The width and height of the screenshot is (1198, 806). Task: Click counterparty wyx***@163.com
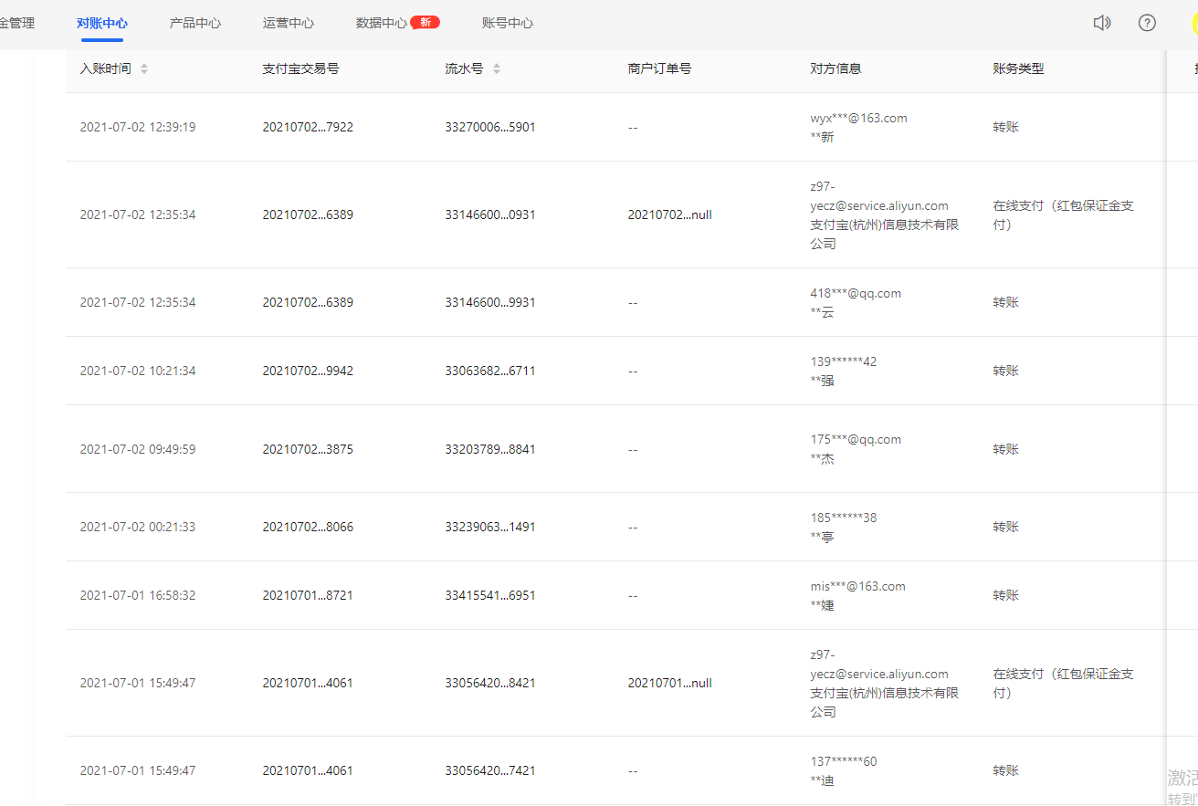point(858,118)
